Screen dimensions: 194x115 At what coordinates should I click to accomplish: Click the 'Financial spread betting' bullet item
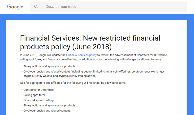[x=38, y=100]
